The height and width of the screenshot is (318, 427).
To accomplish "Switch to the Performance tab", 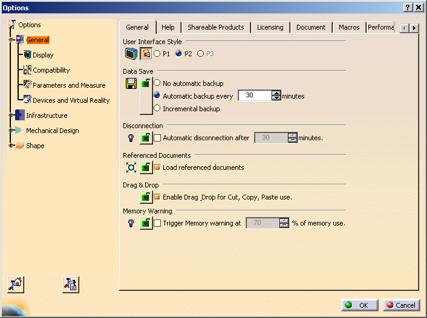I will pos(380,27).
